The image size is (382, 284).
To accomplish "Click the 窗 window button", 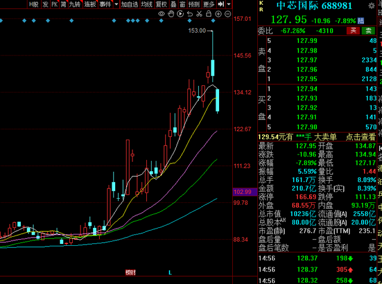I will (x=183, y=4).
